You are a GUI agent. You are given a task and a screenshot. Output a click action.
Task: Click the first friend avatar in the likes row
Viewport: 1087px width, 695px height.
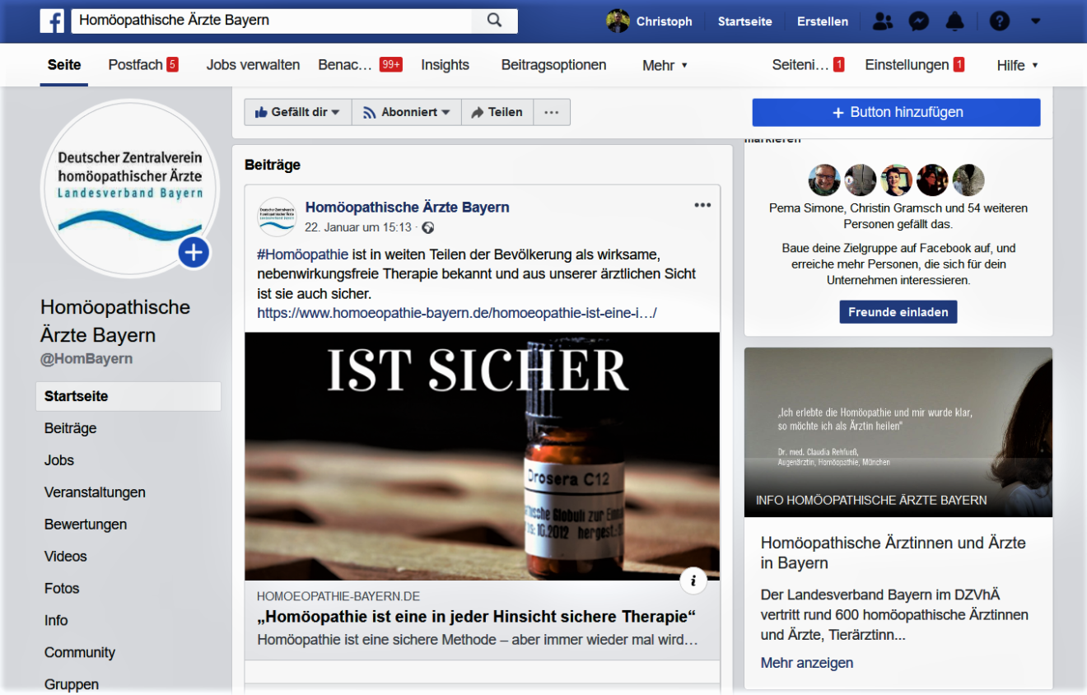tap(824, 180)
